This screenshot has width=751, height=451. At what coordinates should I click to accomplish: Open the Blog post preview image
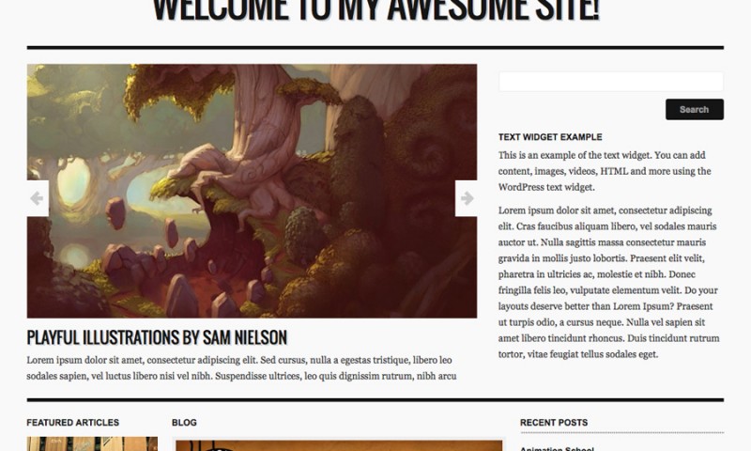click(339, 445)
